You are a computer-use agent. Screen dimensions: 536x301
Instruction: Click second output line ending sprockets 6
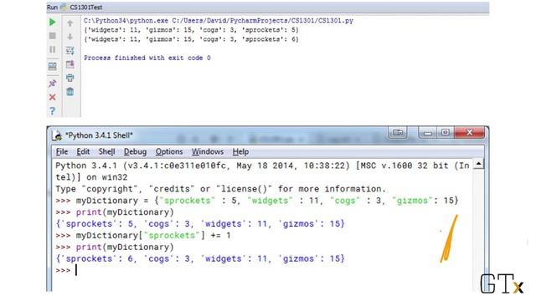(191, 39)
